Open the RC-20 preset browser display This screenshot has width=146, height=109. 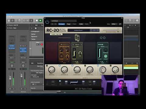point(78,30)
